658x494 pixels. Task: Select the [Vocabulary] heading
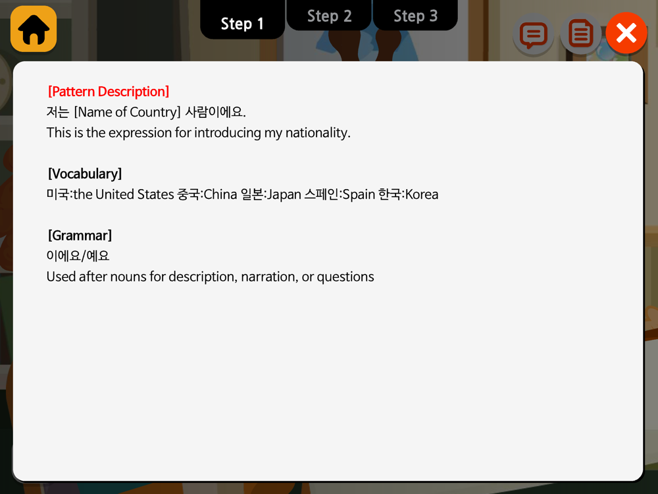[x=85, y=174]
